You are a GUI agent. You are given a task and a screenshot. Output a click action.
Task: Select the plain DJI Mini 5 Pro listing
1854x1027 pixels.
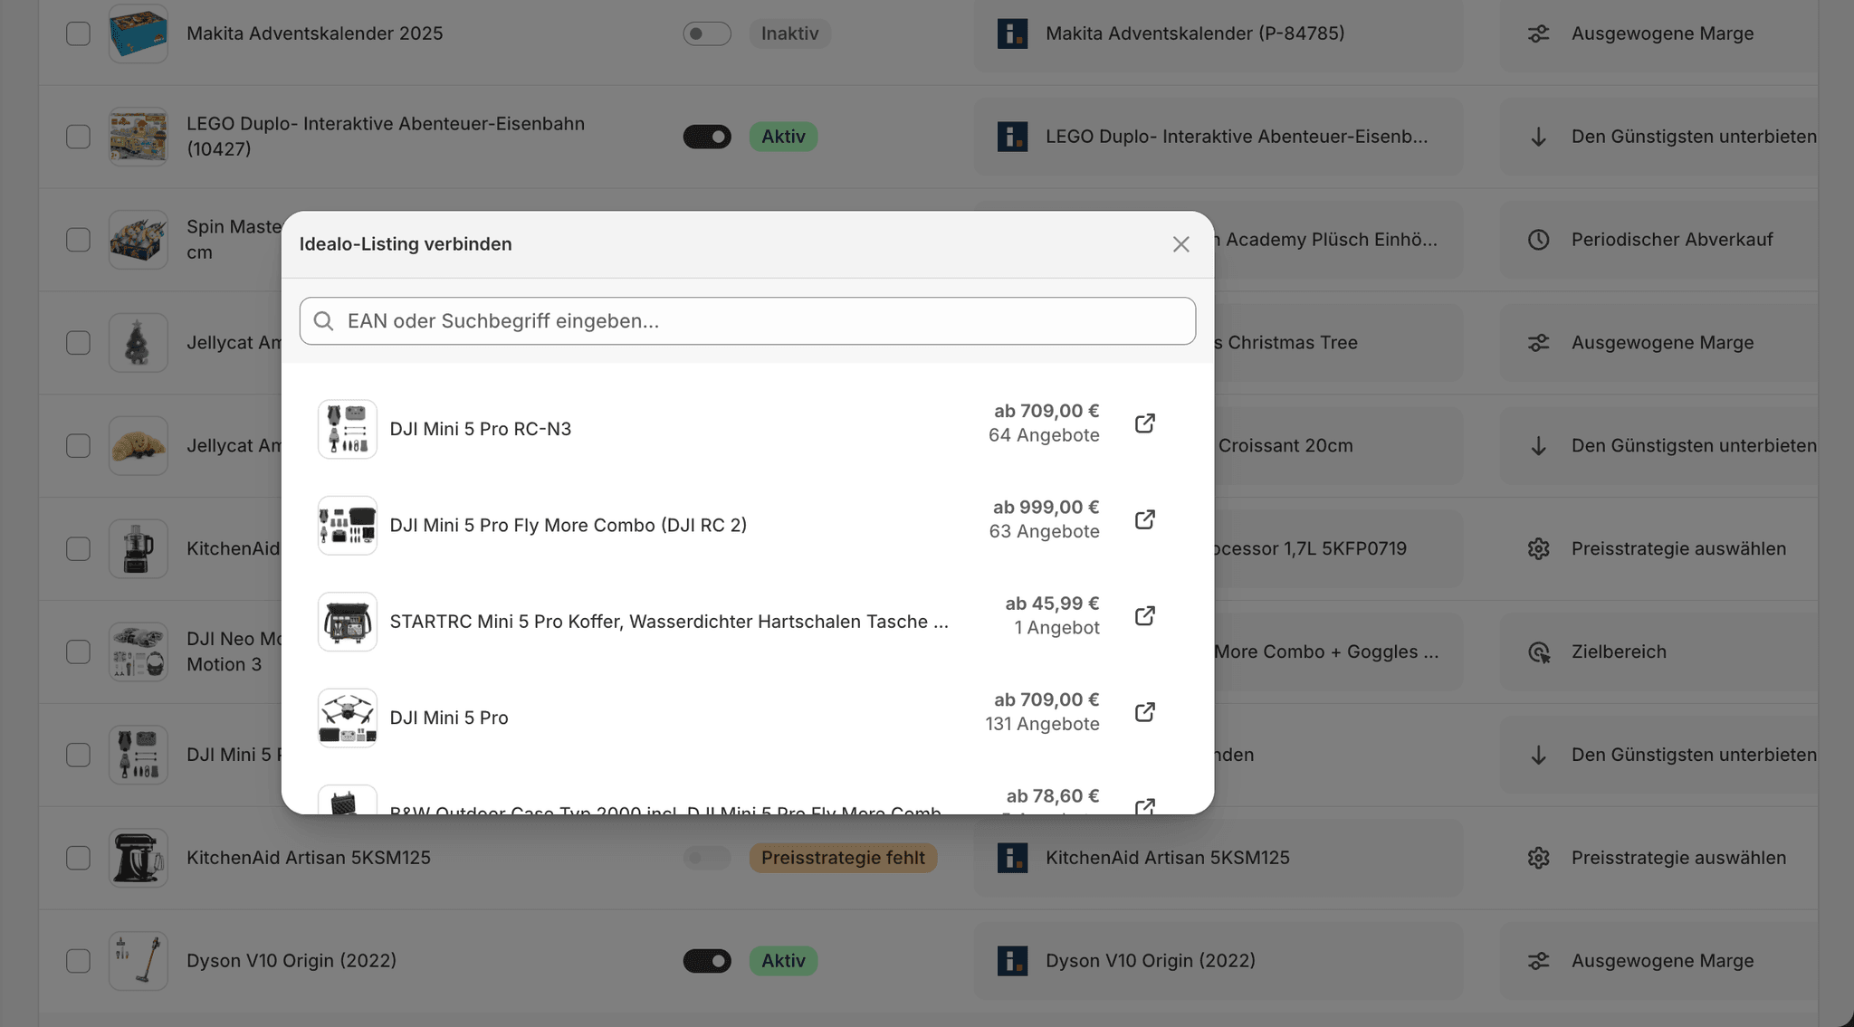click(x=748, y=718)
